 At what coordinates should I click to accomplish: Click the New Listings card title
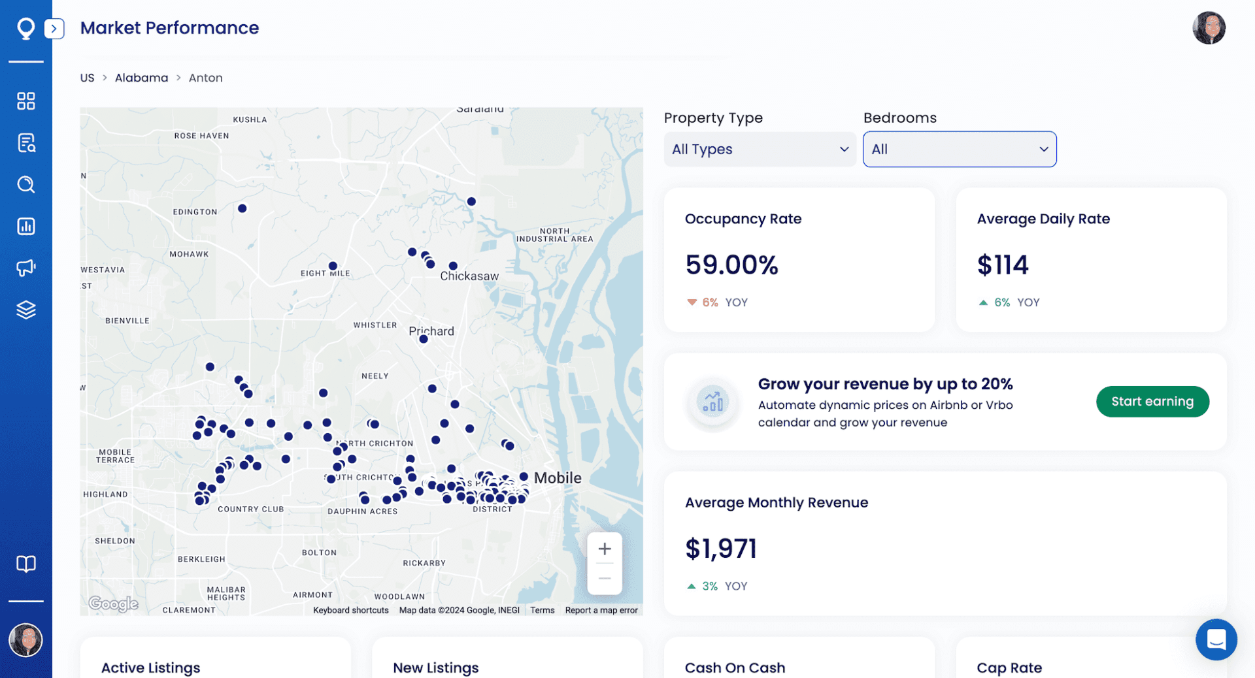point(435,668)
